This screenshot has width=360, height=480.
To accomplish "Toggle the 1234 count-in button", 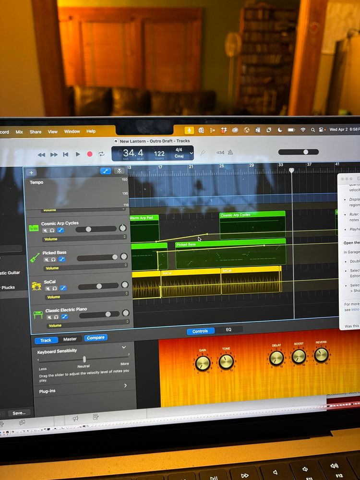I will click(x=220, y=152).
